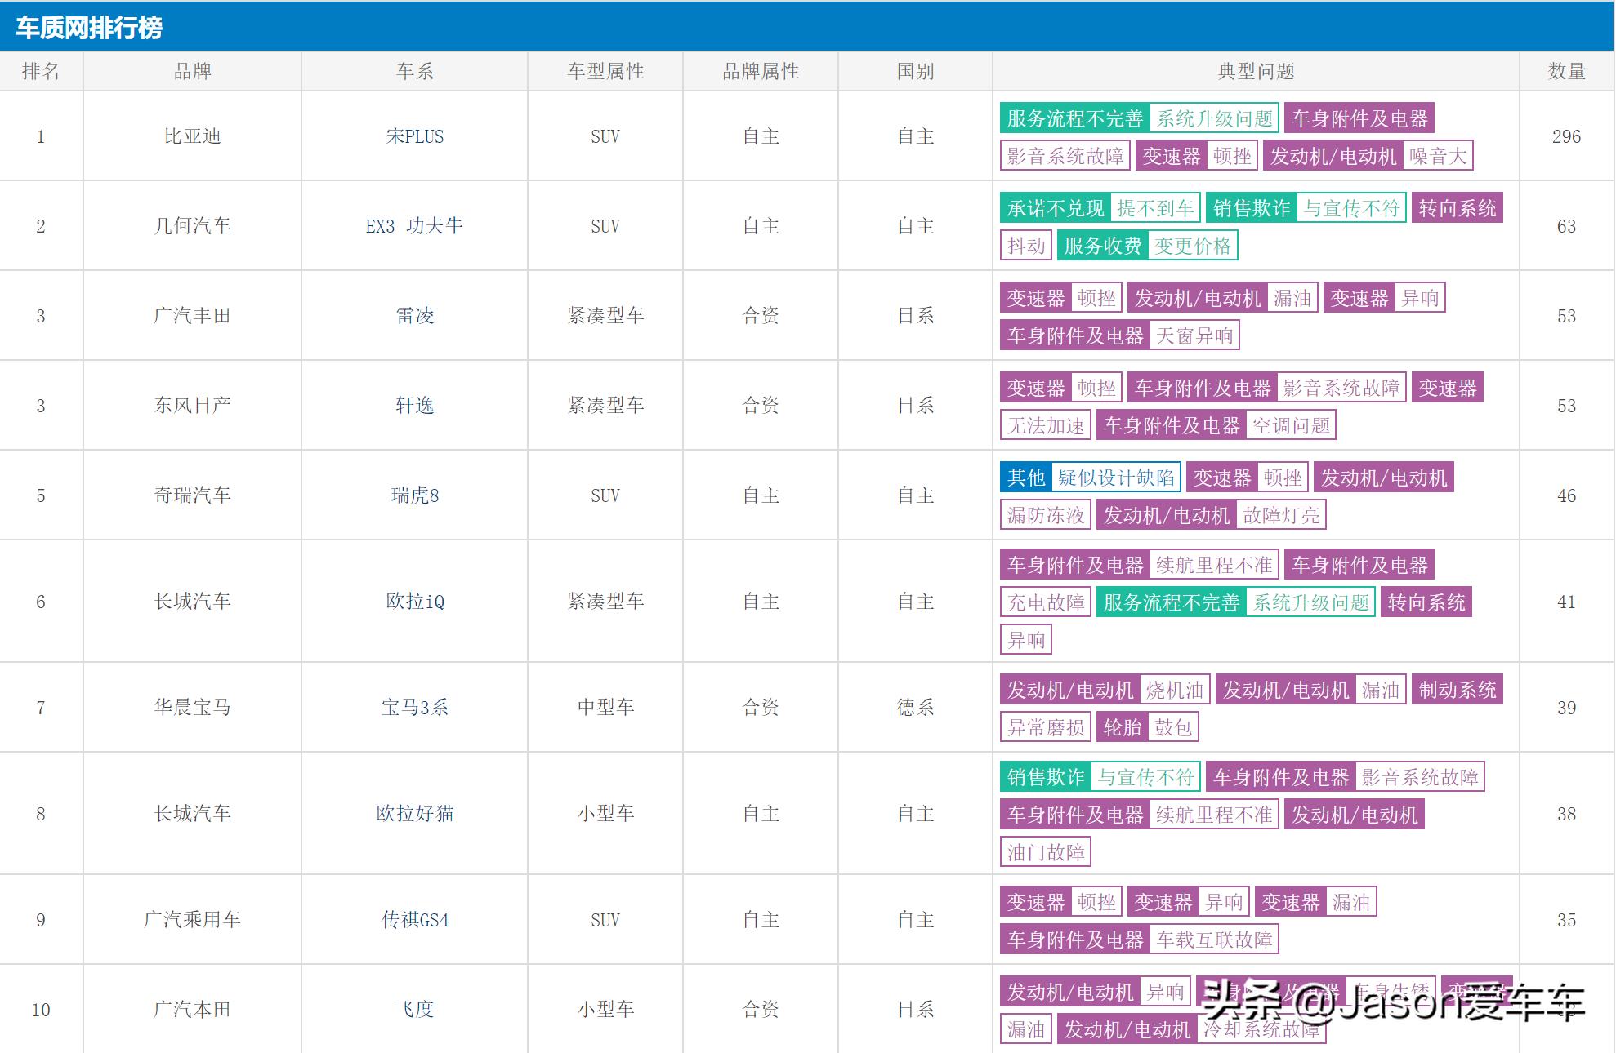This screenshot has height=1053, width=1616.
Task: Select the 其他 疑似设计缺陷 blue tag
Action: click(1090, 478)
